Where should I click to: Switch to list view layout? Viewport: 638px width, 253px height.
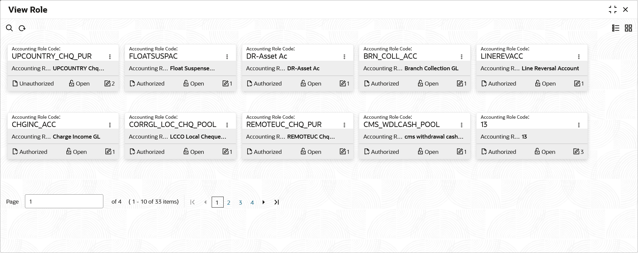coord(615,28)
